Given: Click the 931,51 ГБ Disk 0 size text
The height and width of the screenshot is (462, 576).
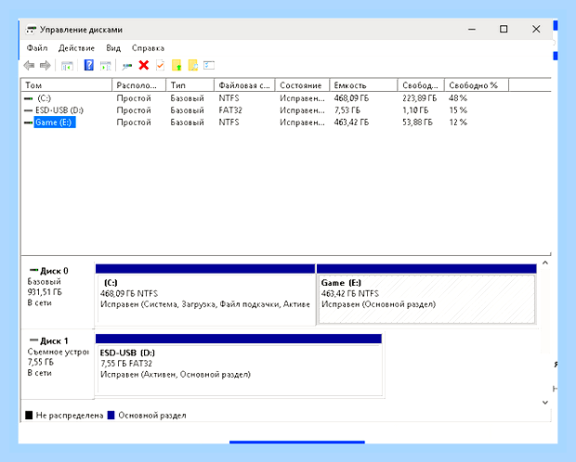Looking at the screenshot, I should 45,292.
